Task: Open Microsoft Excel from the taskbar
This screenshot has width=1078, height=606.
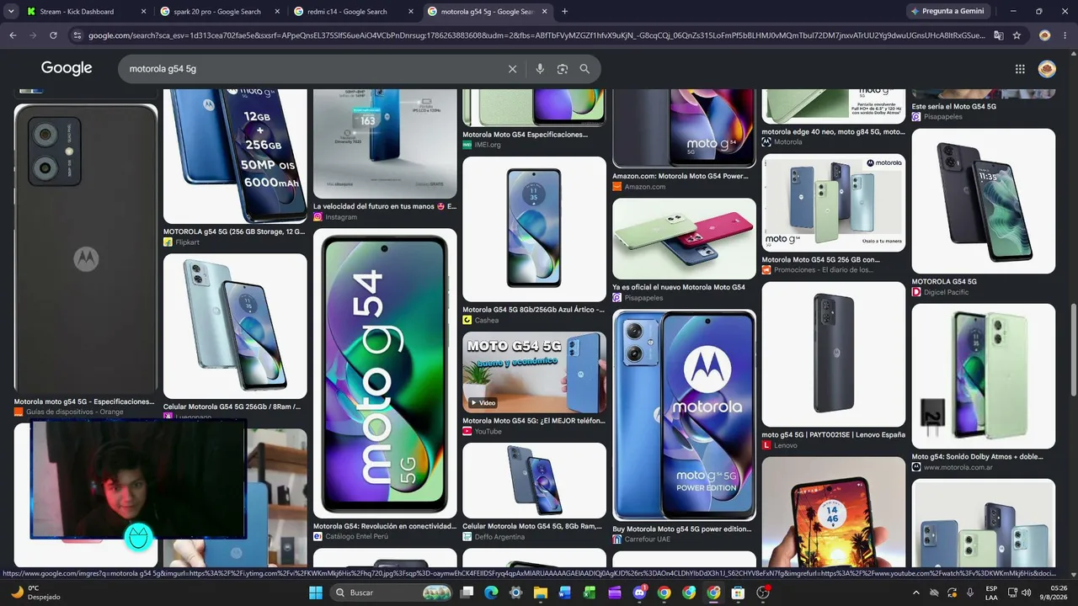Action: (590, 593)
